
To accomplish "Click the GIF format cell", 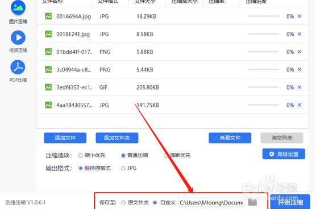I will 103,87.
